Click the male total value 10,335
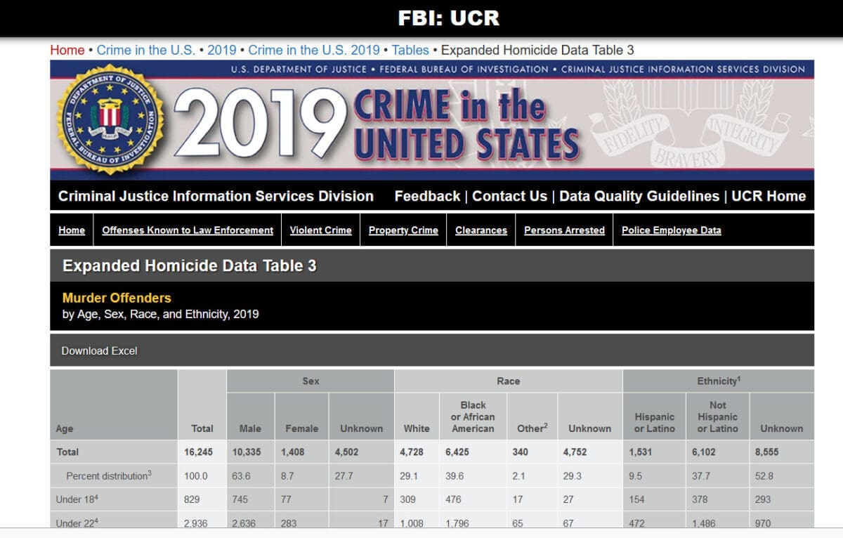The height and width of the screenshot is (538, 843). (x=247, y=452)
